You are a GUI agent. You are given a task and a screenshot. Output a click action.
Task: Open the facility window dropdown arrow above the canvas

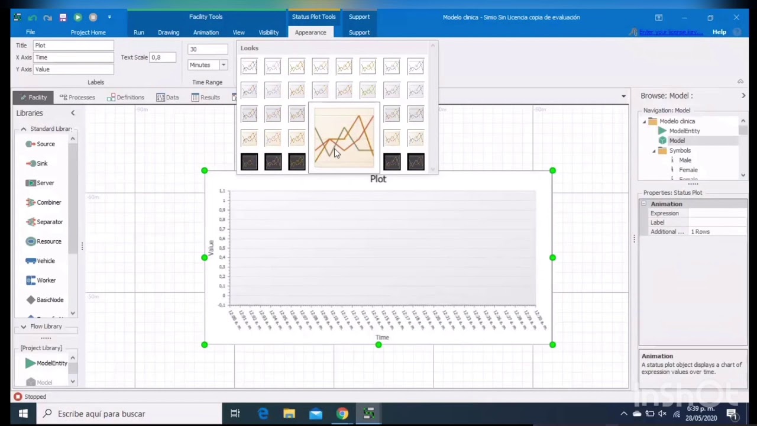pyautogui.click(x=623, y=96)
